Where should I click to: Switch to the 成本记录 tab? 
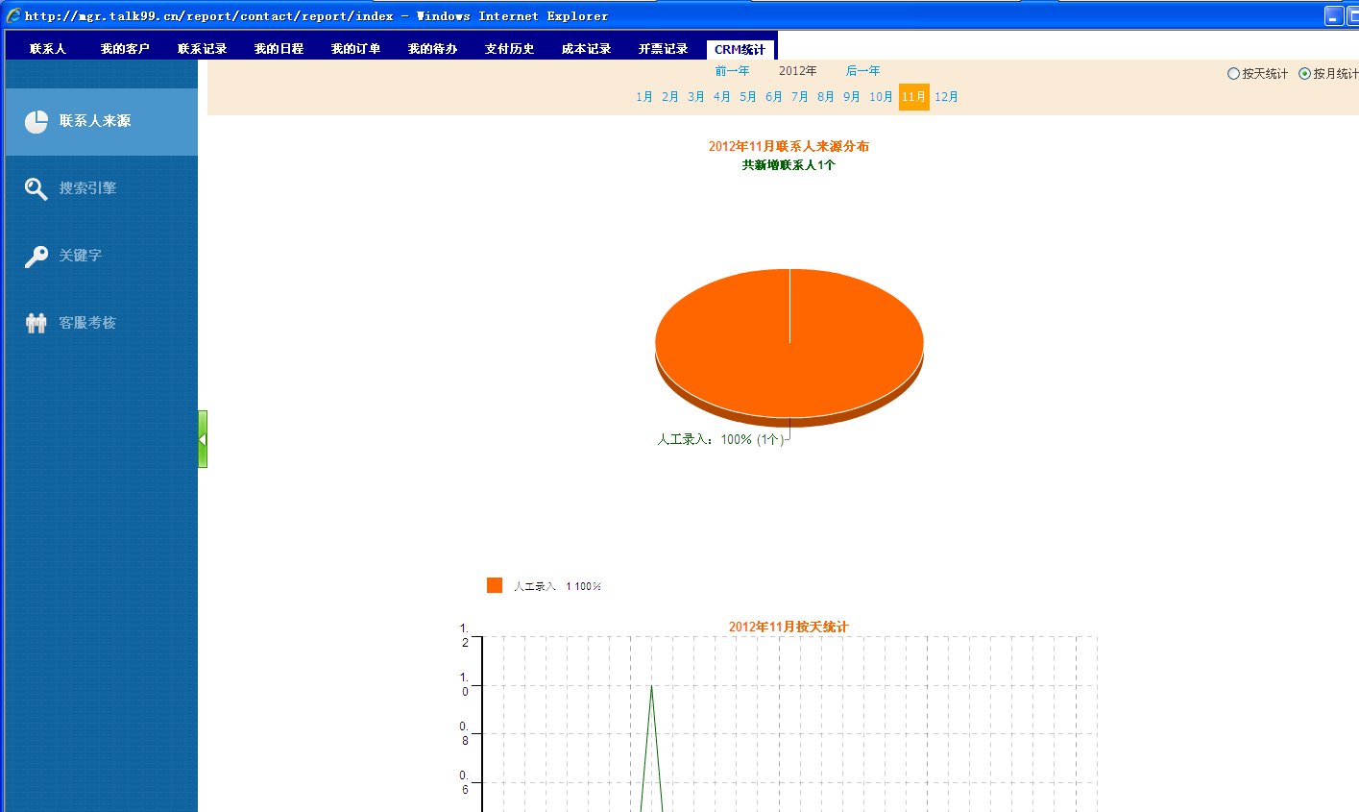pyautogui.click(x=586, y=49)
